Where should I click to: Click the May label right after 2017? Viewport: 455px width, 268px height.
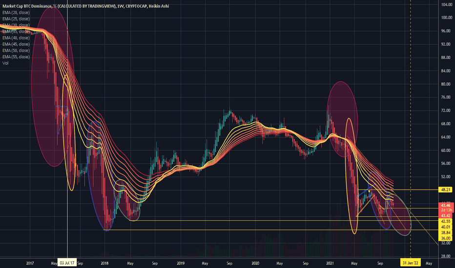[54, 263]
